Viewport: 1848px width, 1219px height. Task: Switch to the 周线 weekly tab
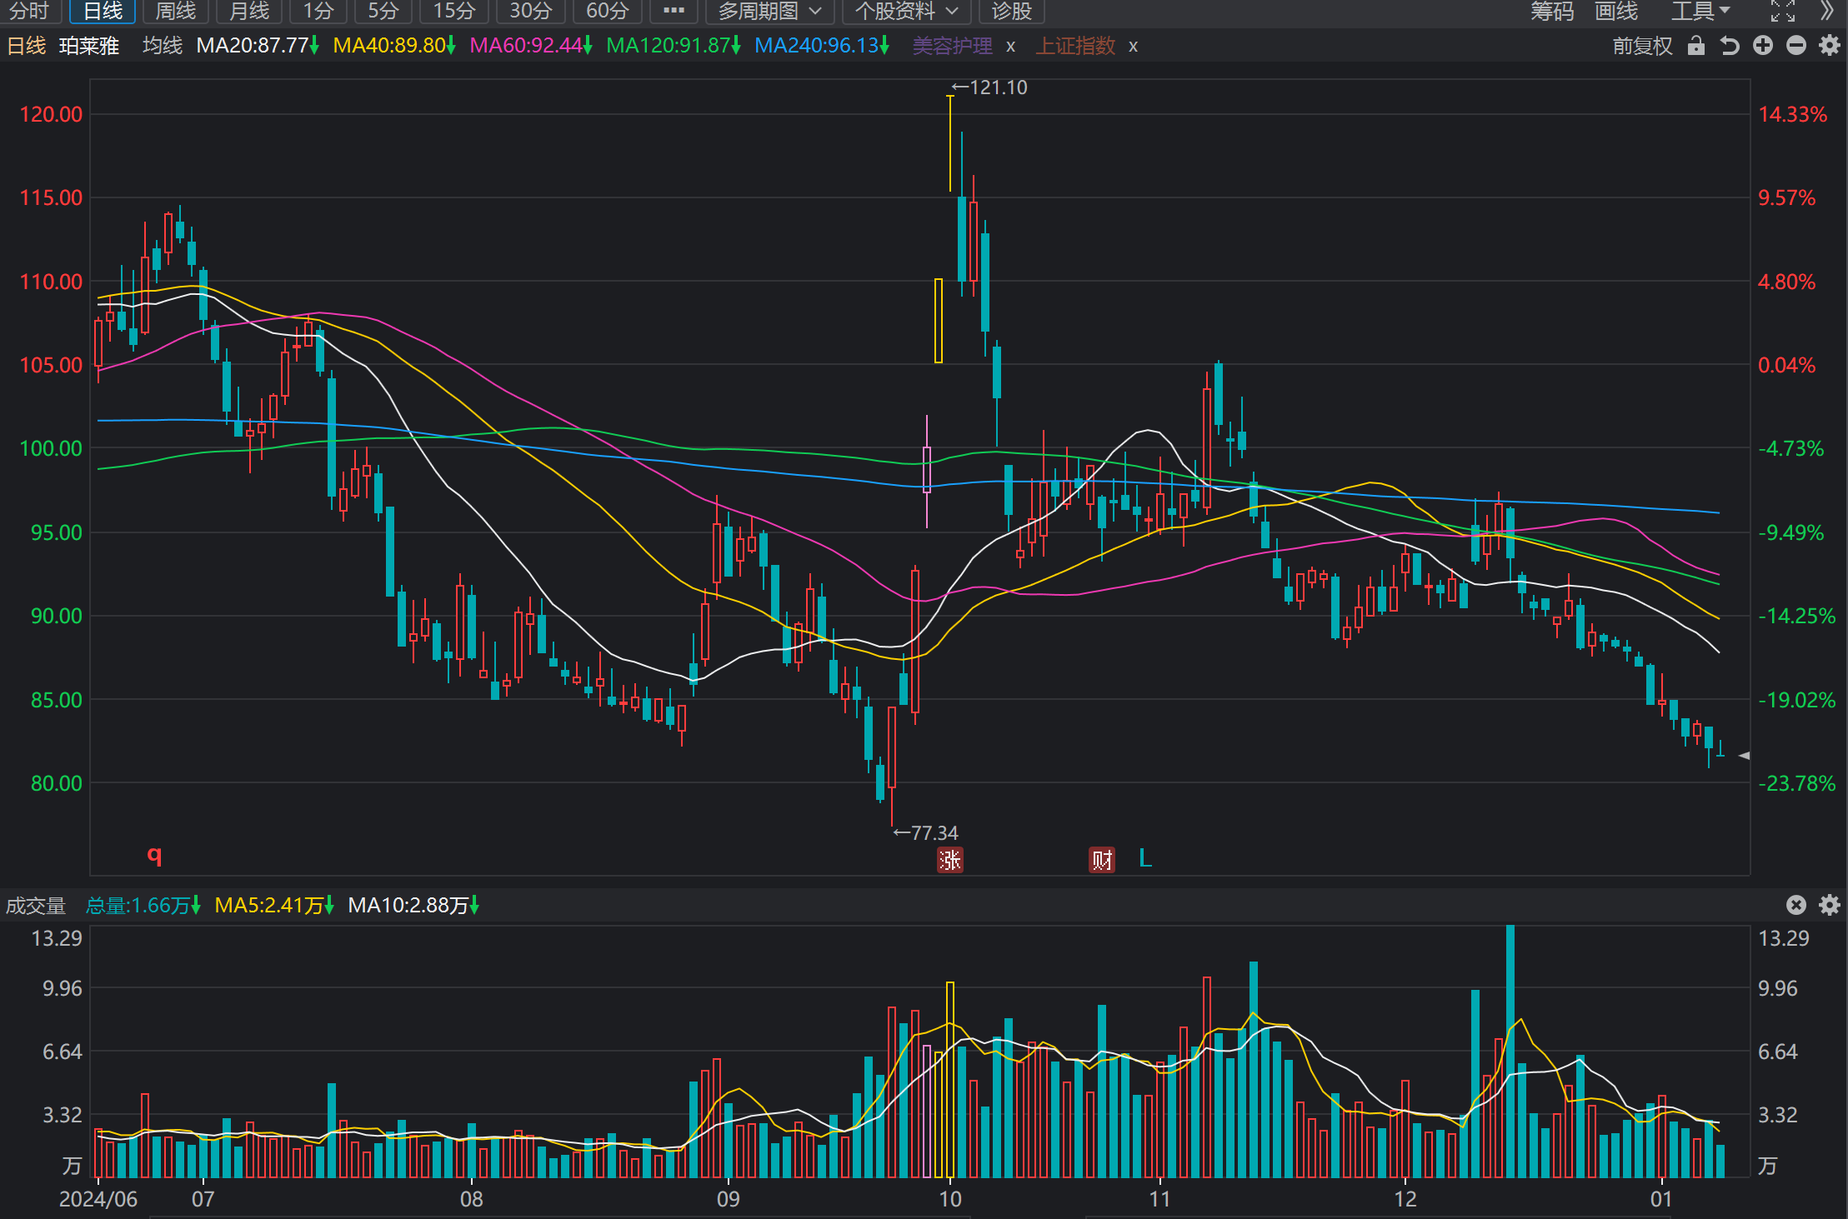coord(176,11)
